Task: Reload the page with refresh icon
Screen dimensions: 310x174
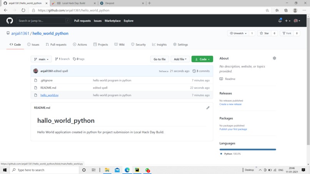Action: click(23, 10)
